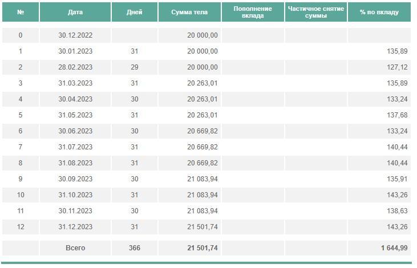This screenshot has width=417, height=268.
Task: Select the "Сумма тела" column header
Action: tap(189, 12)
